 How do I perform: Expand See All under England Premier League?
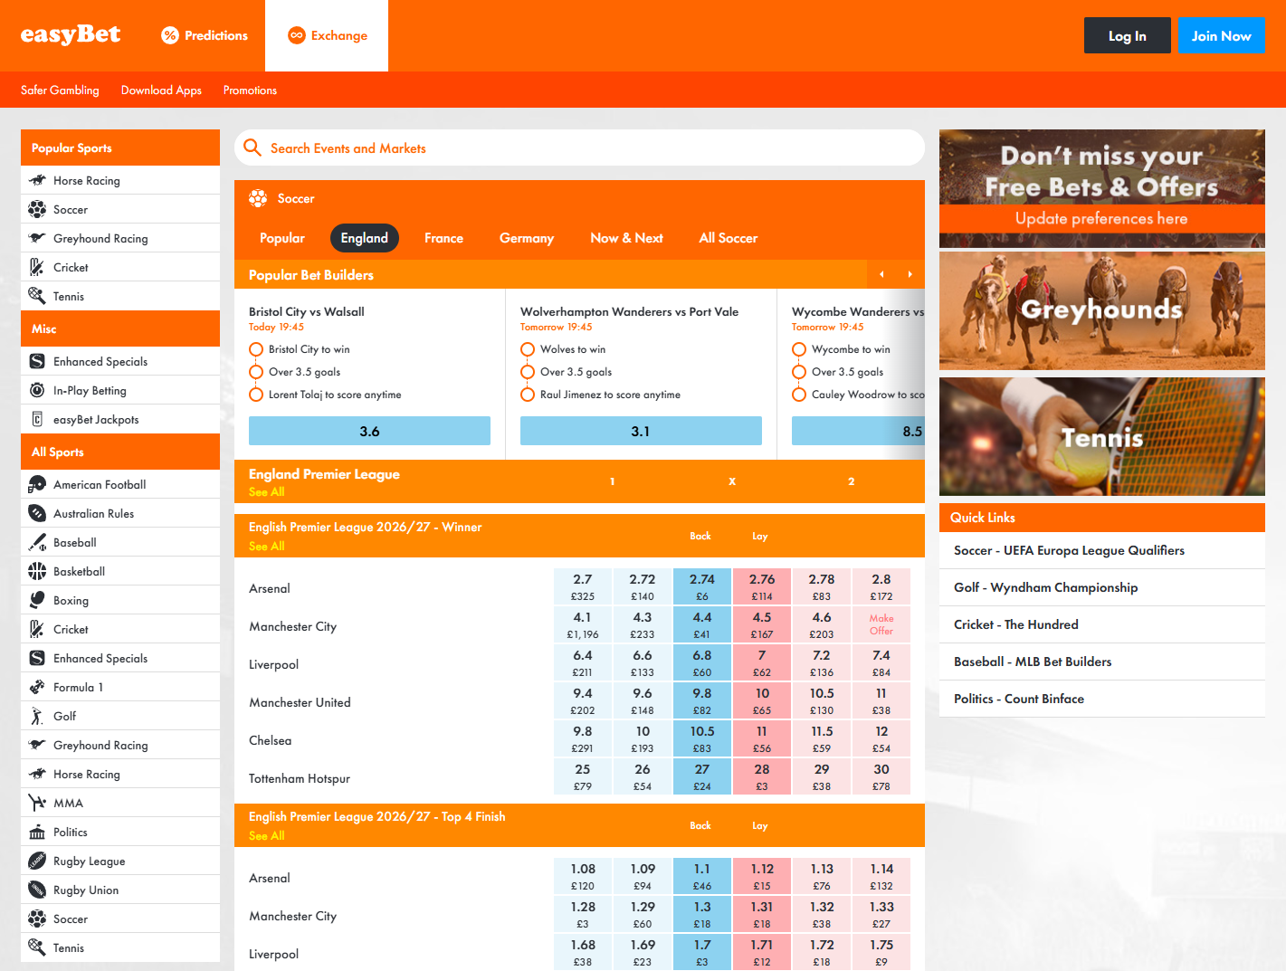[266, 492]
